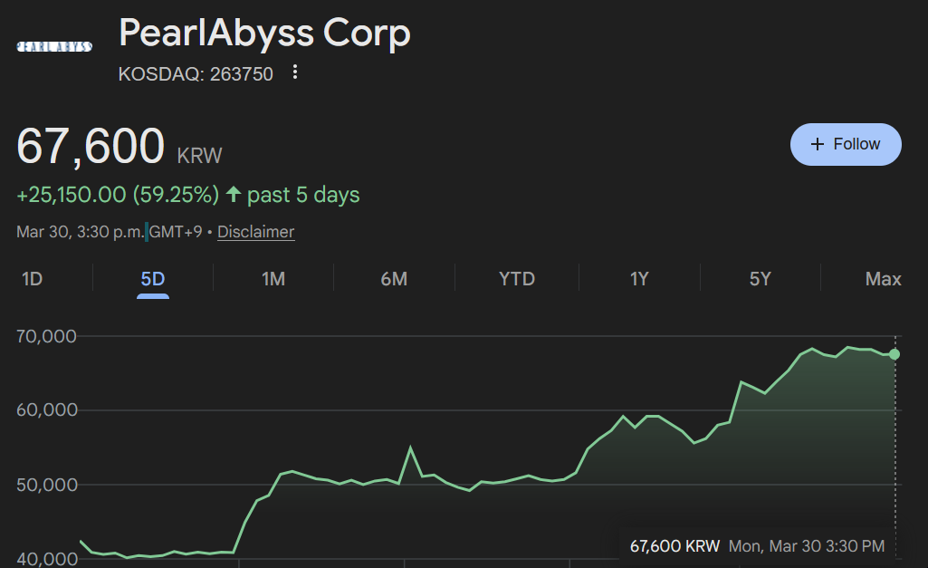Click the 60,000 axis label
The height and width of the screenshot is (568, 928).
(x=47, y=409)
